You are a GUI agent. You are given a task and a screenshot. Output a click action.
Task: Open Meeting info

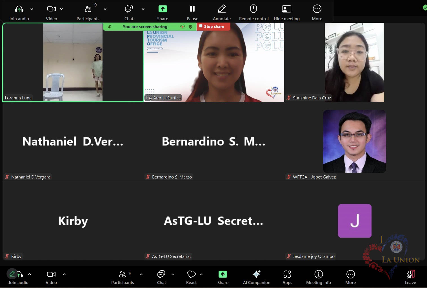pyautogui.click(x=319, y=278)
